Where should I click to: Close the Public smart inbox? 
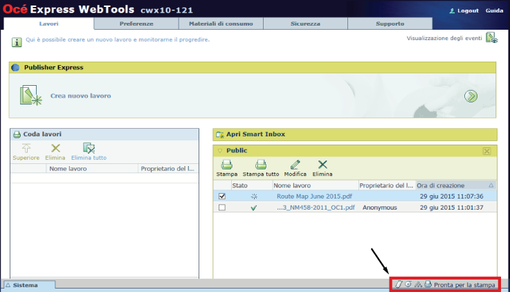[x=486, y=152]
